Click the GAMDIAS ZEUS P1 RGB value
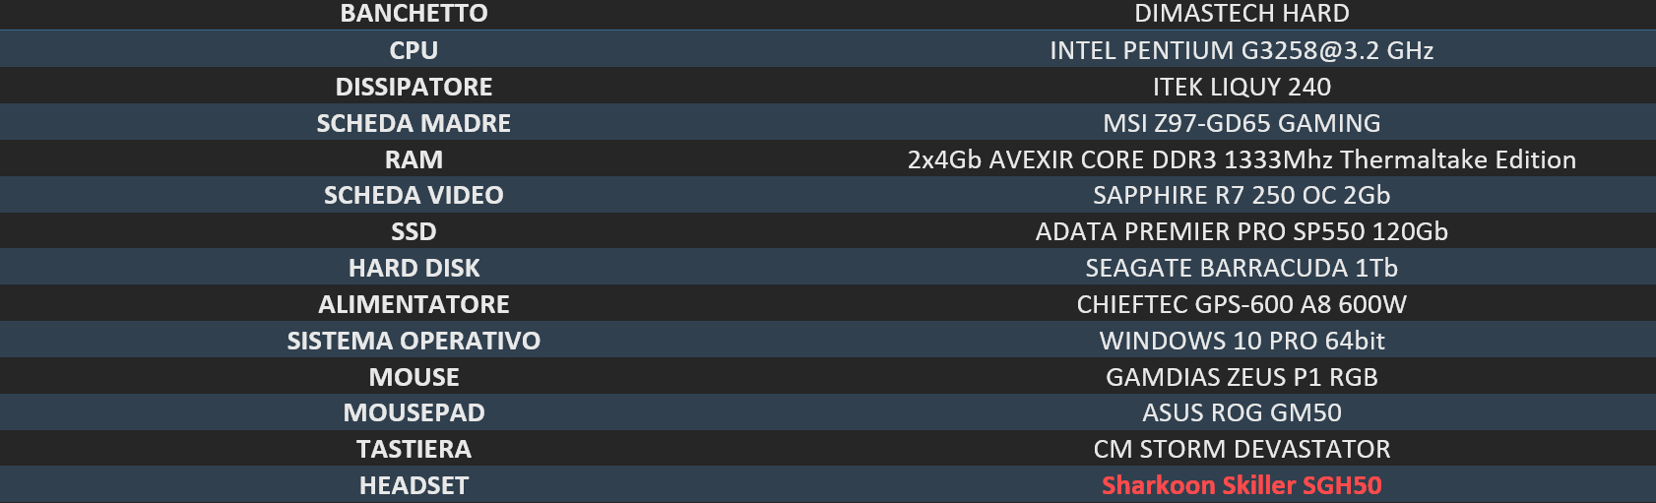 pyautogui.click(x=1242, y=377)
